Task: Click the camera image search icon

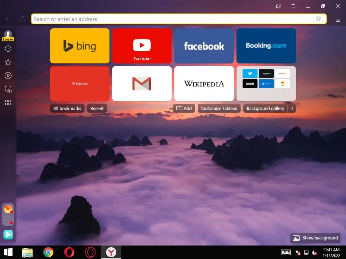Action: [318, 19]
